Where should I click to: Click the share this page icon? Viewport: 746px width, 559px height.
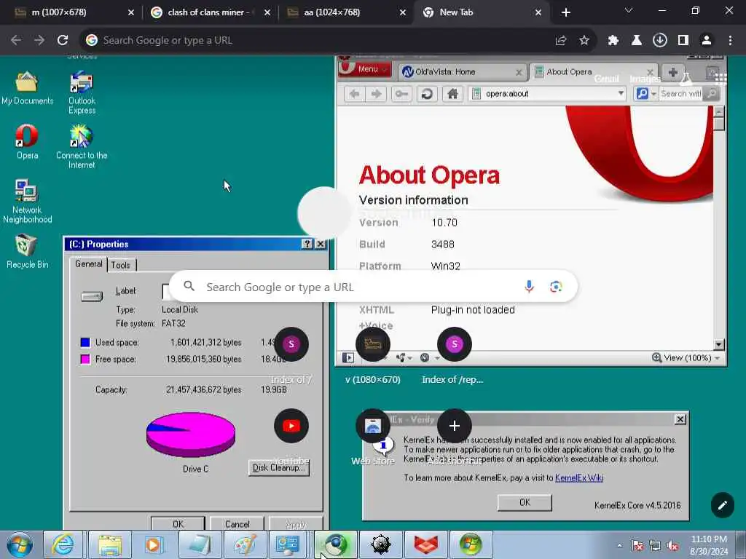coord(561,41)
